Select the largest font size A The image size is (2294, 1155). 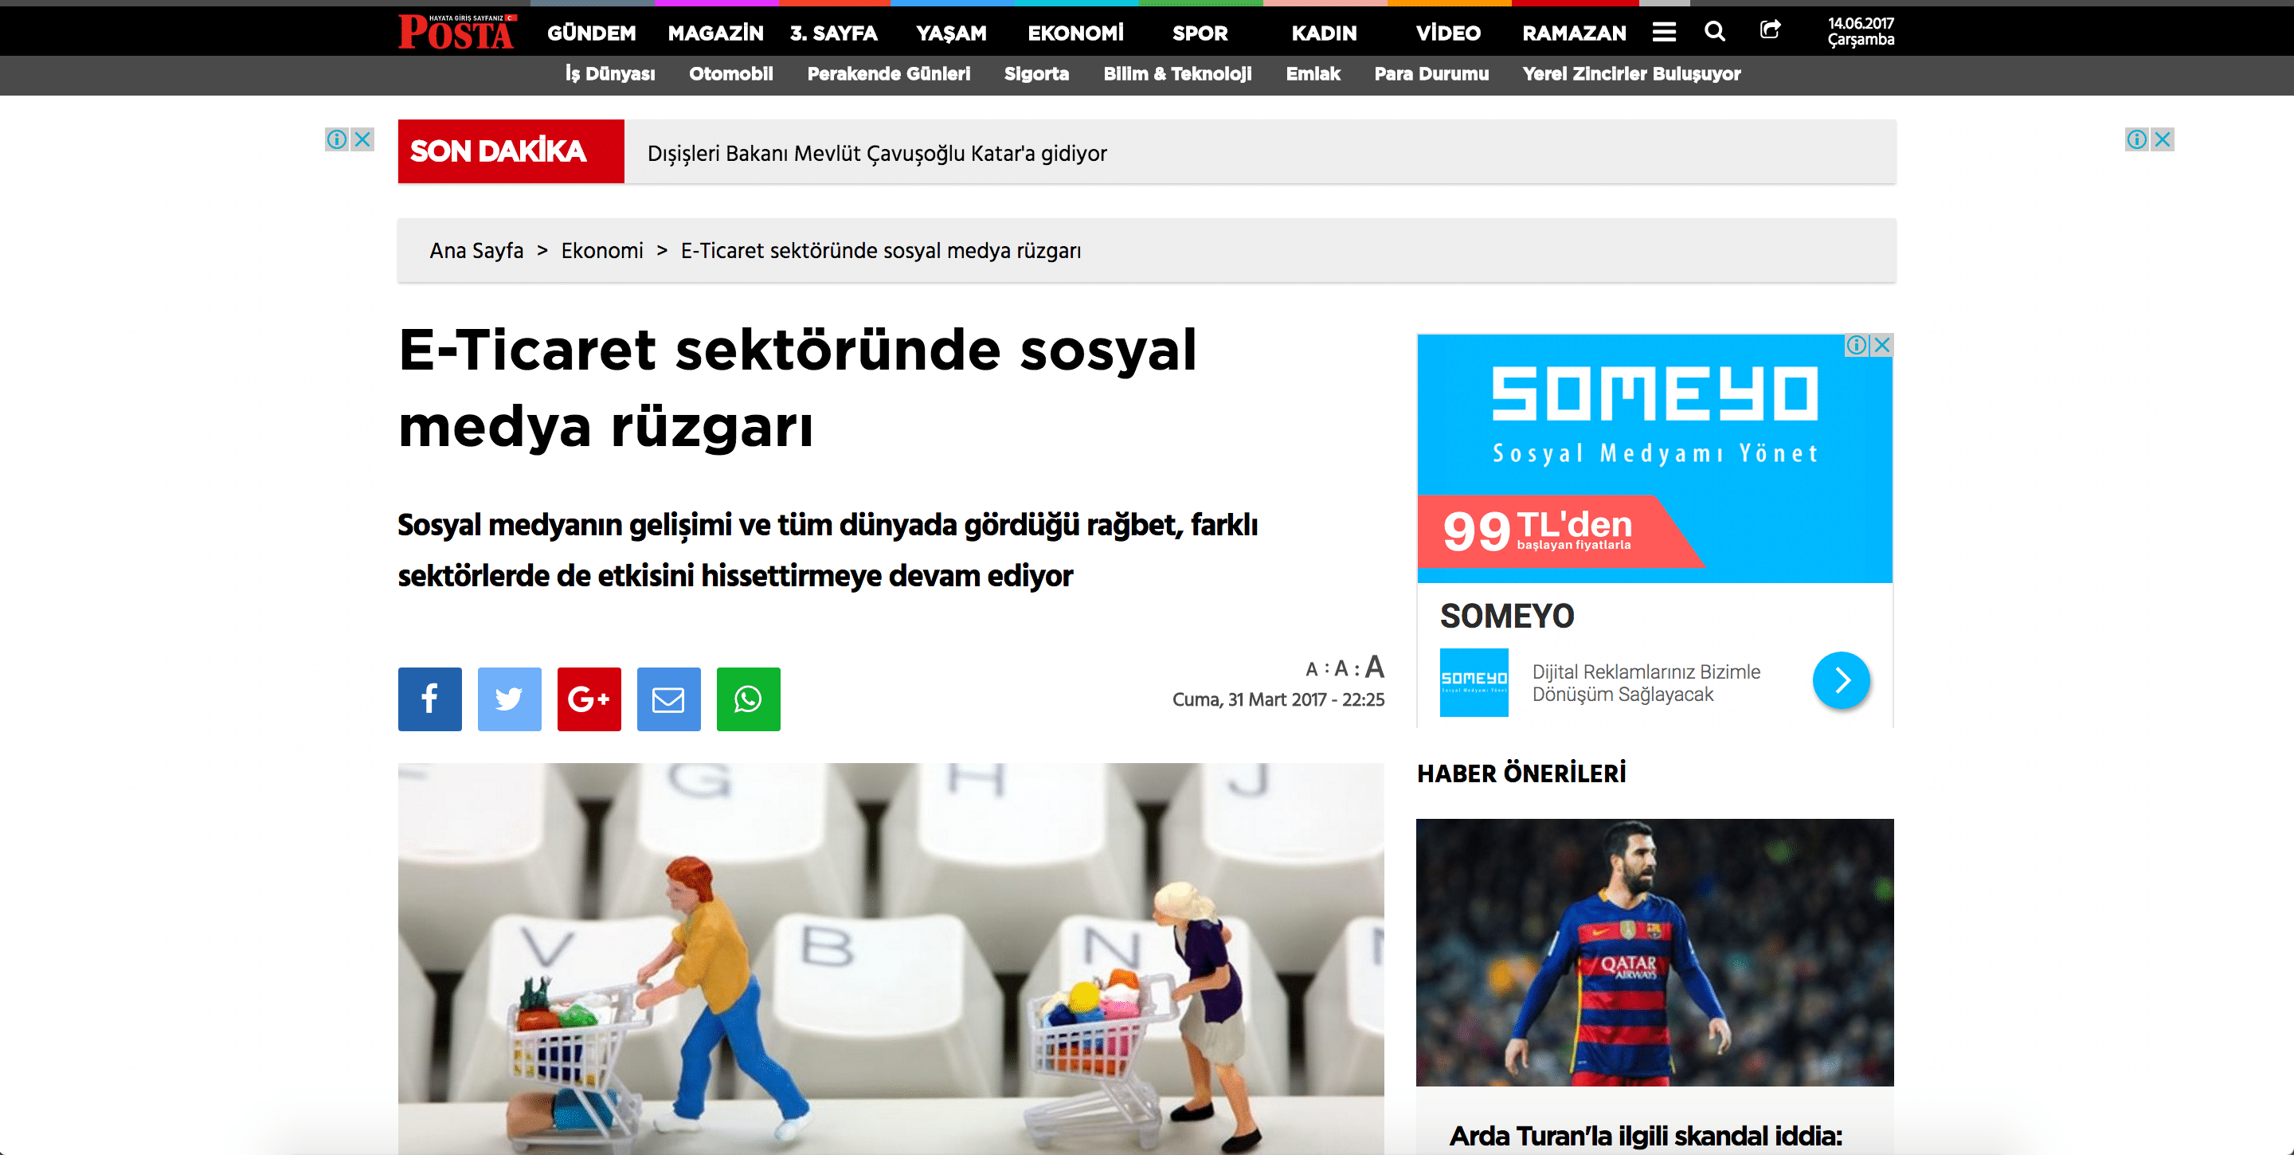click(x=1374, y=667)
